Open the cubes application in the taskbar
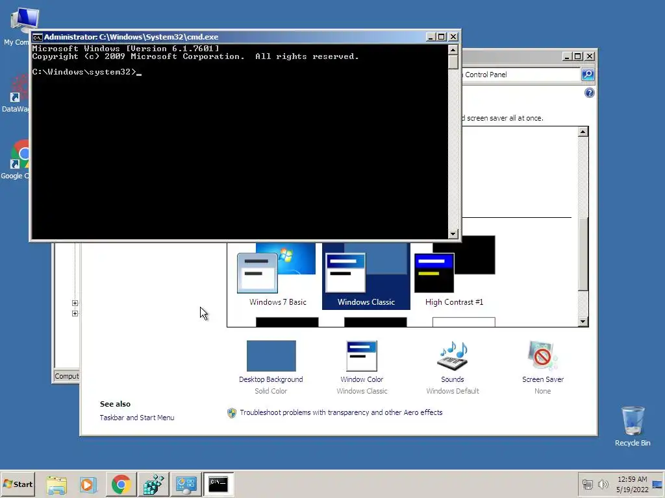This screenshot has height=498, width=665. pyautogui.click(x=153, y=484)
